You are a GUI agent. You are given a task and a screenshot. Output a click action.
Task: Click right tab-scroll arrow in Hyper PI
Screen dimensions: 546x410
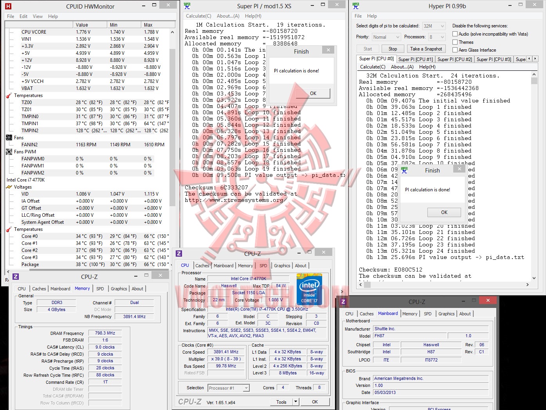(535, 59)
